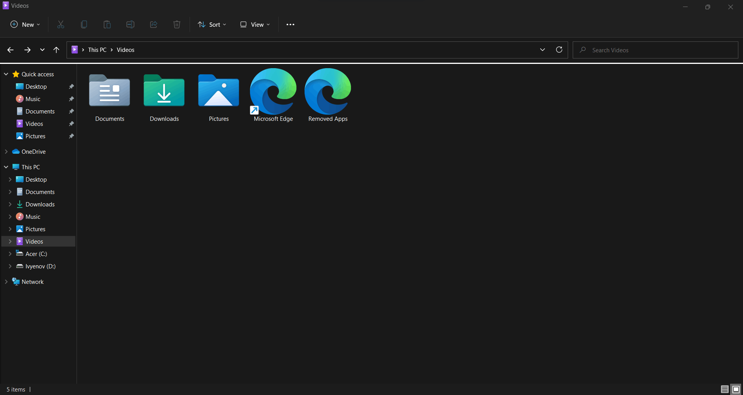The image size is (743, 395).
Task: Expand Documents under This PC
Action: pyautogui.click(x=10, y=192)
